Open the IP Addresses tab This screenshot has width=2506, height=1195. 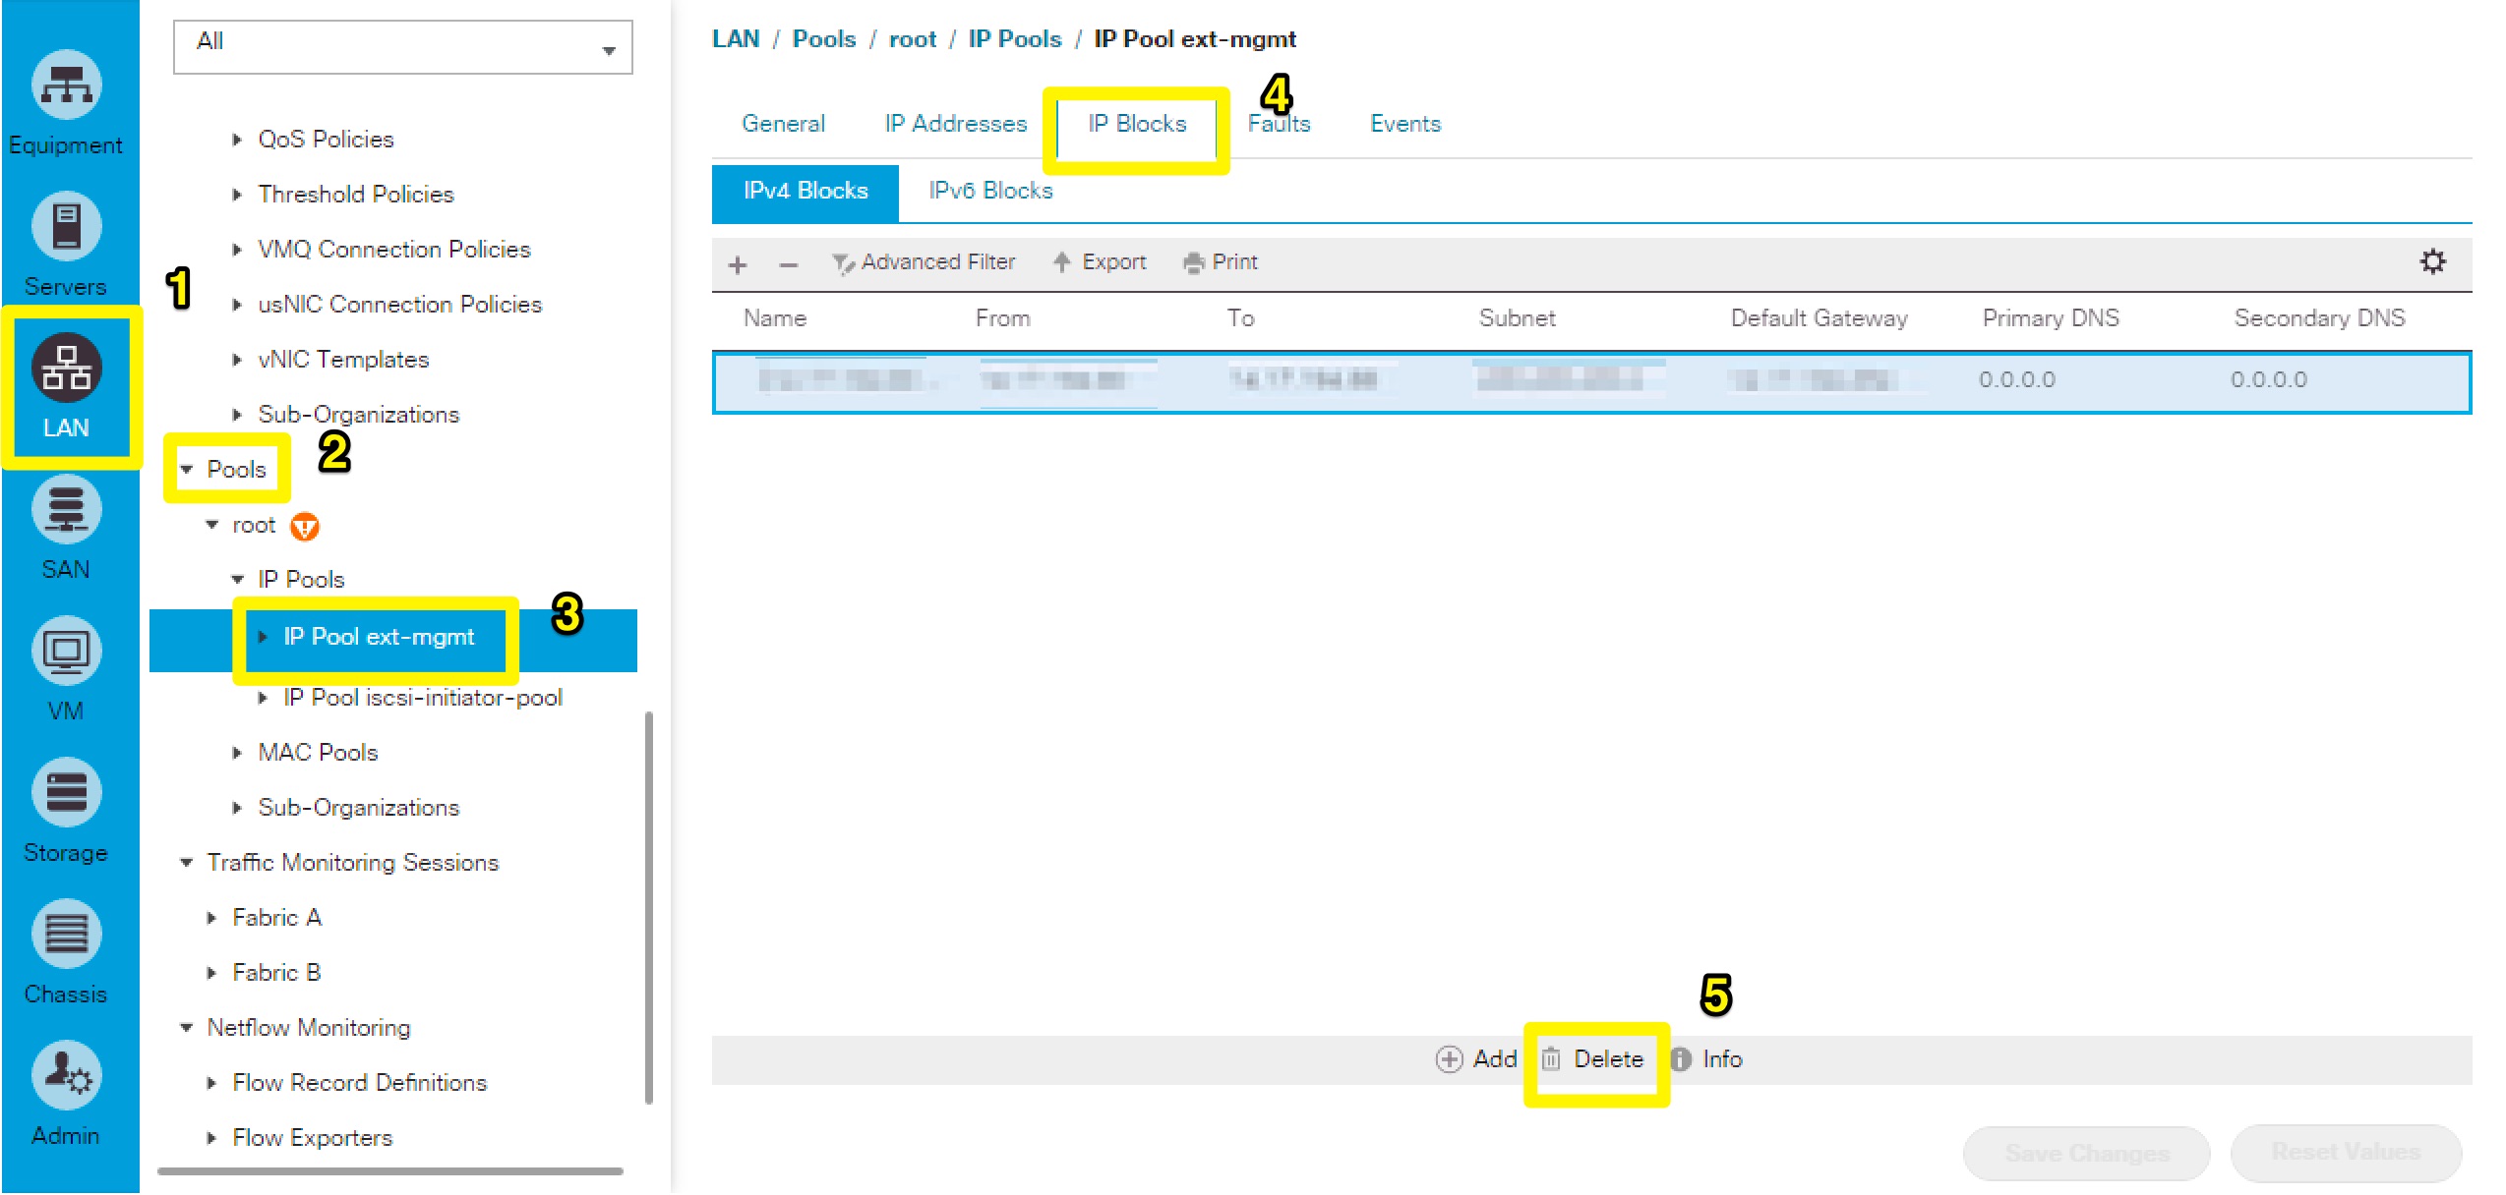(954, 123)
